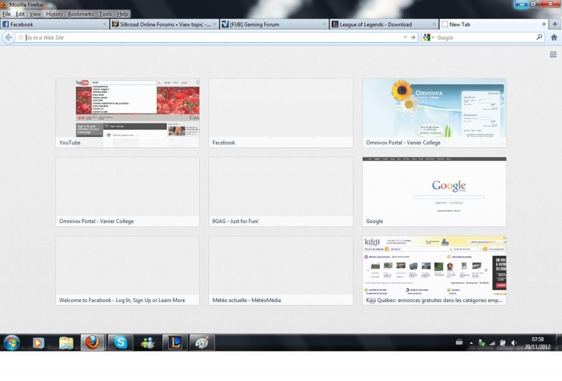Image resolution: width=562 pixels, height=381 pixels.
Task: Open the Kijiji Québec thumbnail tile
Action: 435,270
